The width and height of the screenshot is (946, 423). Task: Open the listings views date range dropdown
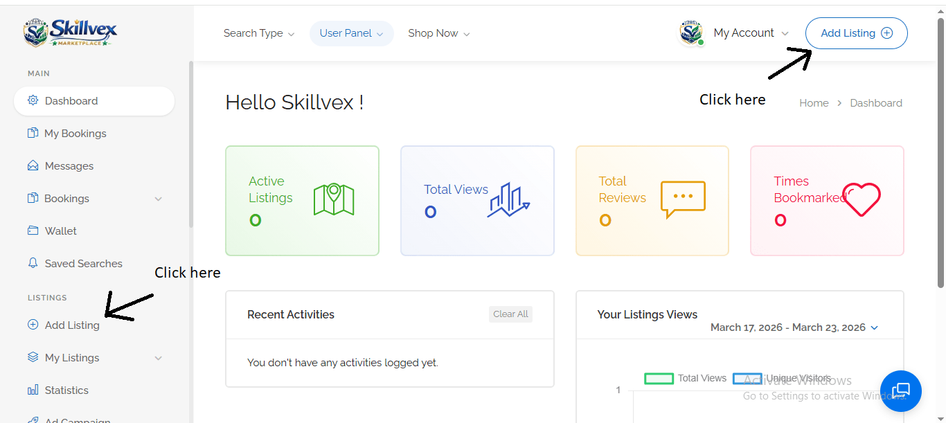click(x=794, y=327)
